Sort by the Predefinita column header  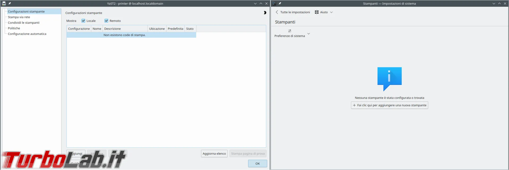pyautogui.click(x=175, y=29)
